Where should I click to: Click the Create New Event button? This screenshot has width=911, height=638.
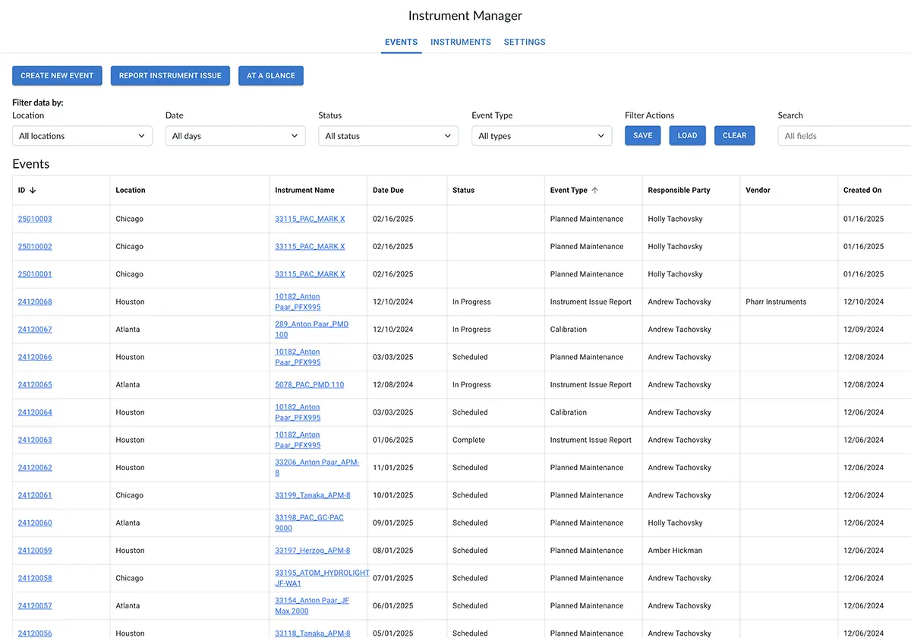click(57, 76)
